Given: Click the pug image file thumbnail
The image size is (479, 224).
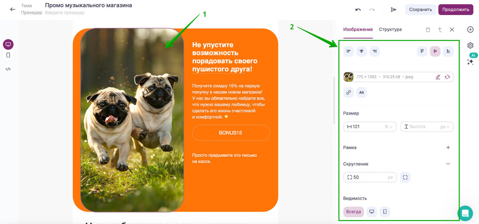Looking at the screenshot, I should [x=348, y=77].
